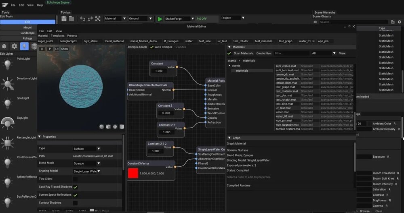Switch preview mesh to cylinder
The height and width of the screenshot is (213, 404).
point(122,127)
